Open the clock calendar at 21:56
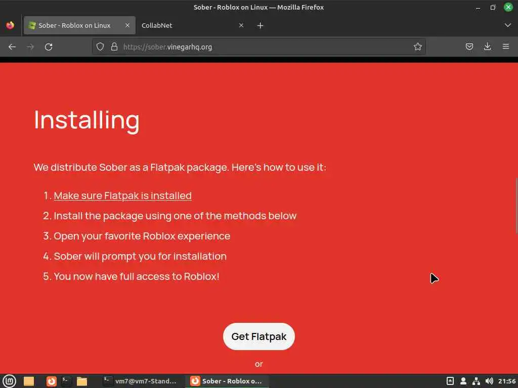Image resolution: width=518 pixels, height=388 pixels. pyautogui.click(x=507, y=381)
